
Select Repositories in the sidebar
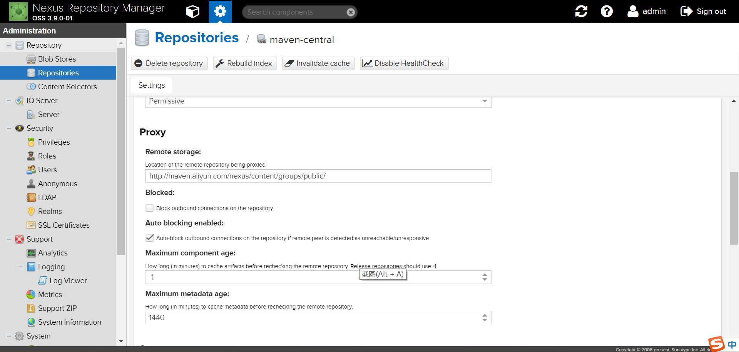pos(58,73)
